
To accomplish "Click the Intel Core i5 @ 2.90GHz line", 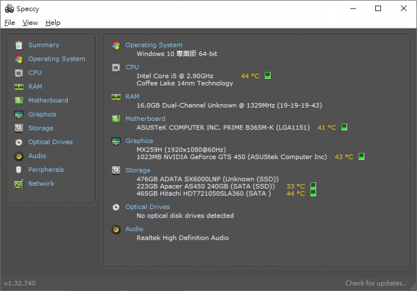I will (175, 76).
